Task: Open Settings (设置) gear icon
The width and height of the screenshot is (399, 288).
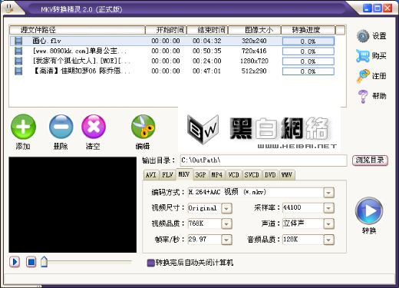Action: 363,36
